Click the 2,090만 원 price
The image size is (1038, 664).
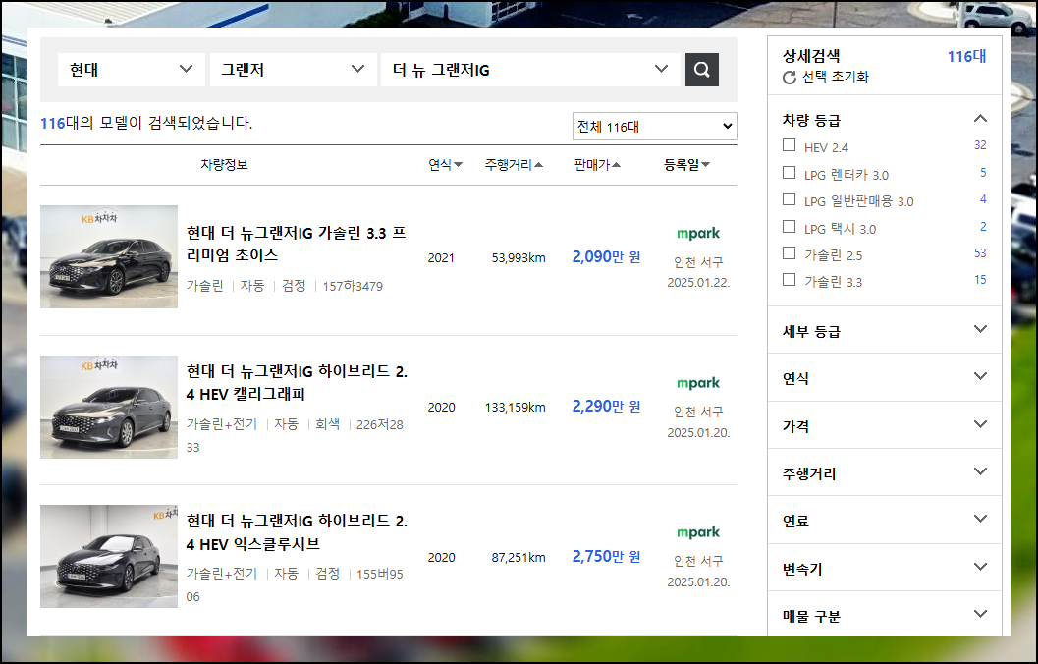(x=606, y=257)
